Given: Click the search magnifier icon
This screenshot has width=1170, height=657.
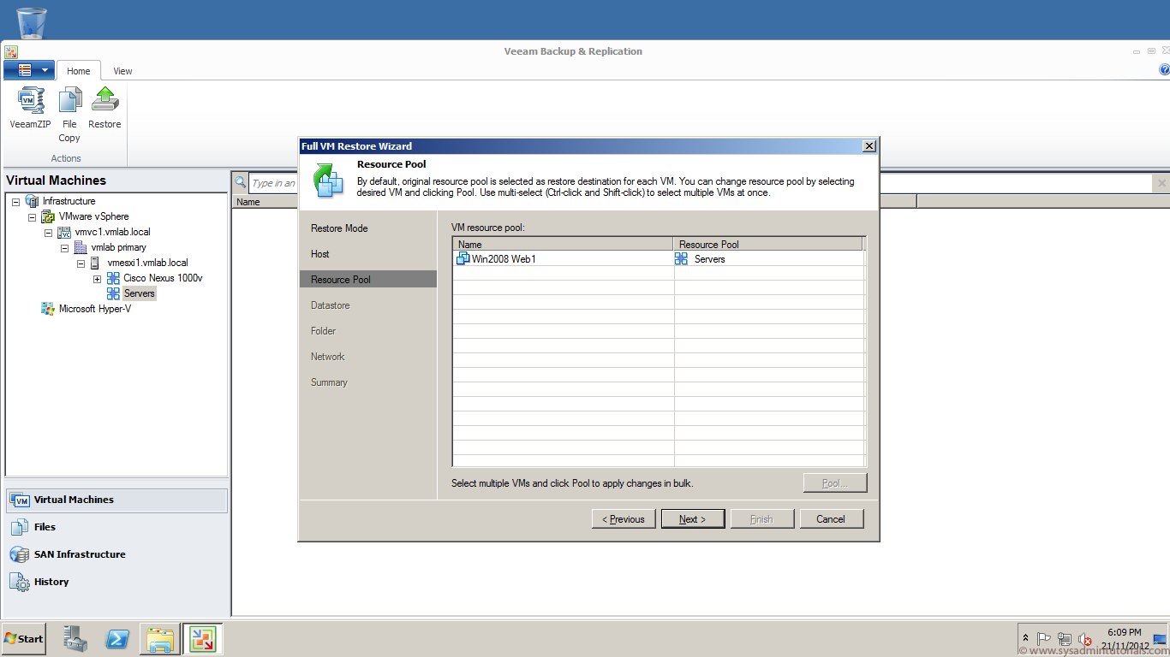Looking at the screenshot, I should [241, 182].
